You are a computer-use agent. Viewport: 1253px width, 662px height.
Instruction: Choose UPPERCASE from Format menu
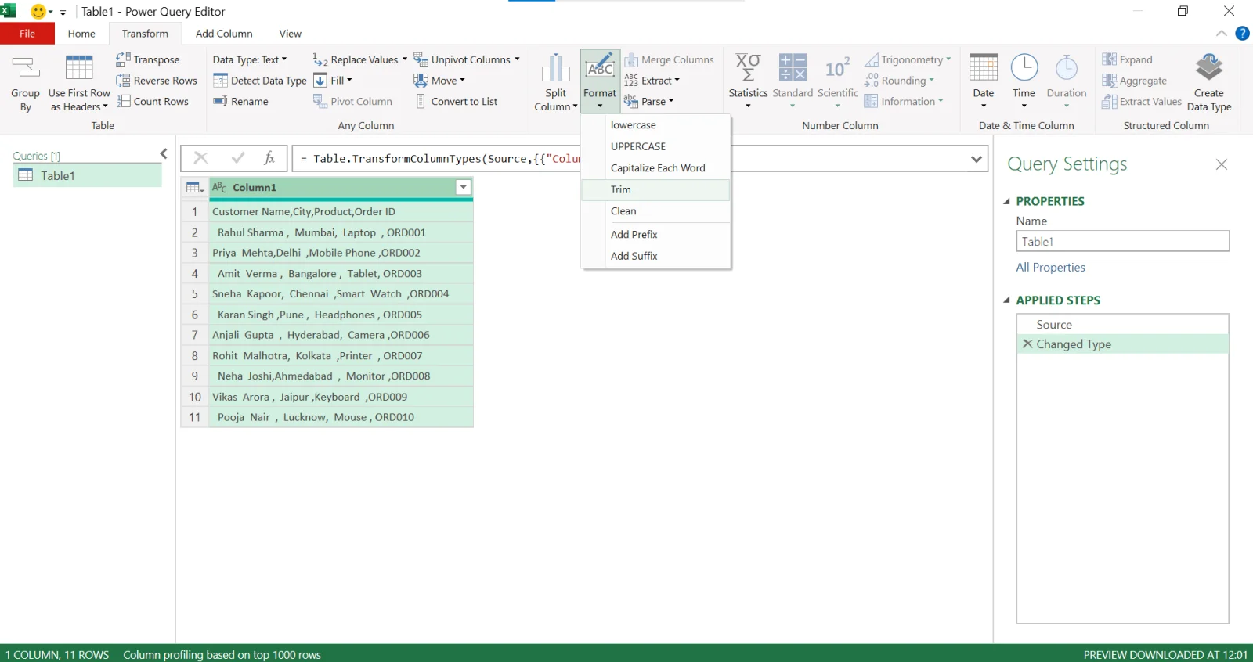656,146
